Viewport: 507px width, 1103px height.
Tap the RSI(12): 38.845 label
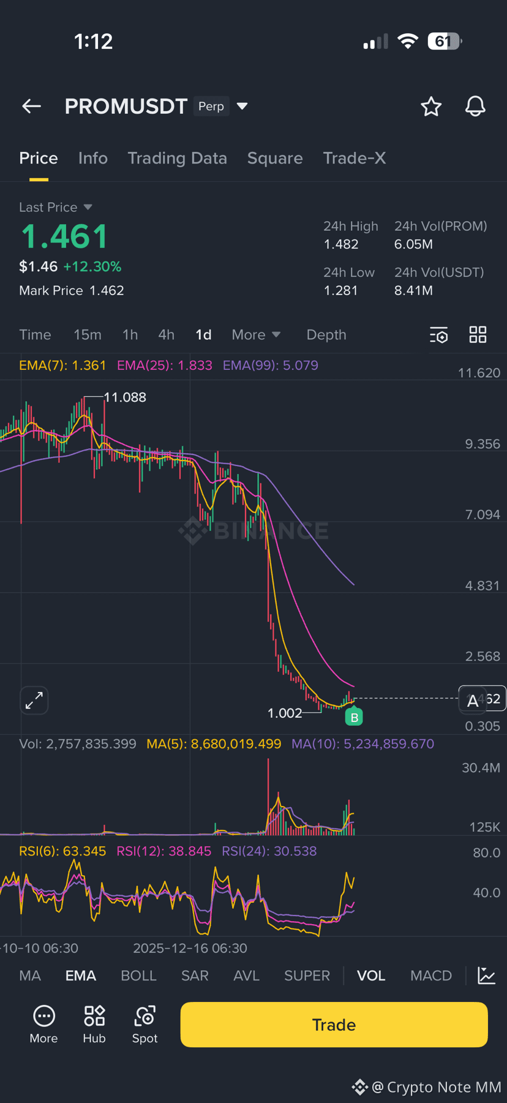[x=164, y=851]
